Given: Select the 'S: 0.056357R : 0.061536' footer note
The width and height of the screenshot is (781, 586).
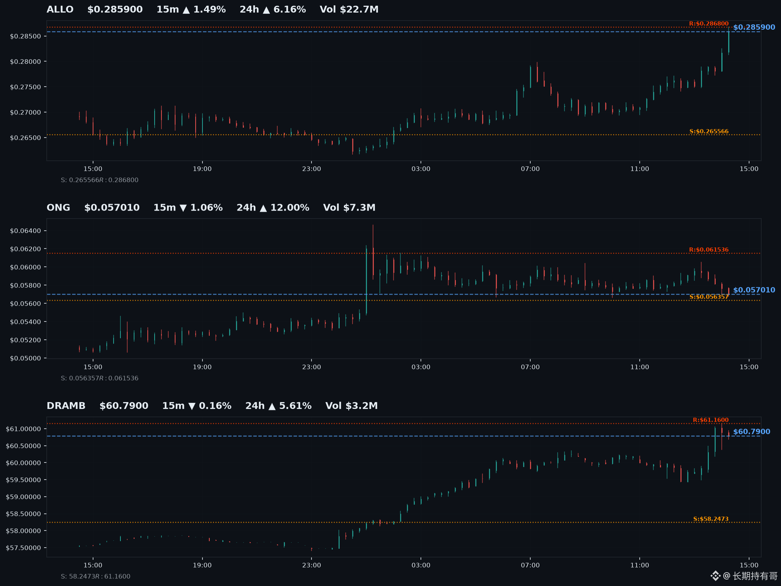Looking at the screenshot, I should 100,379.
